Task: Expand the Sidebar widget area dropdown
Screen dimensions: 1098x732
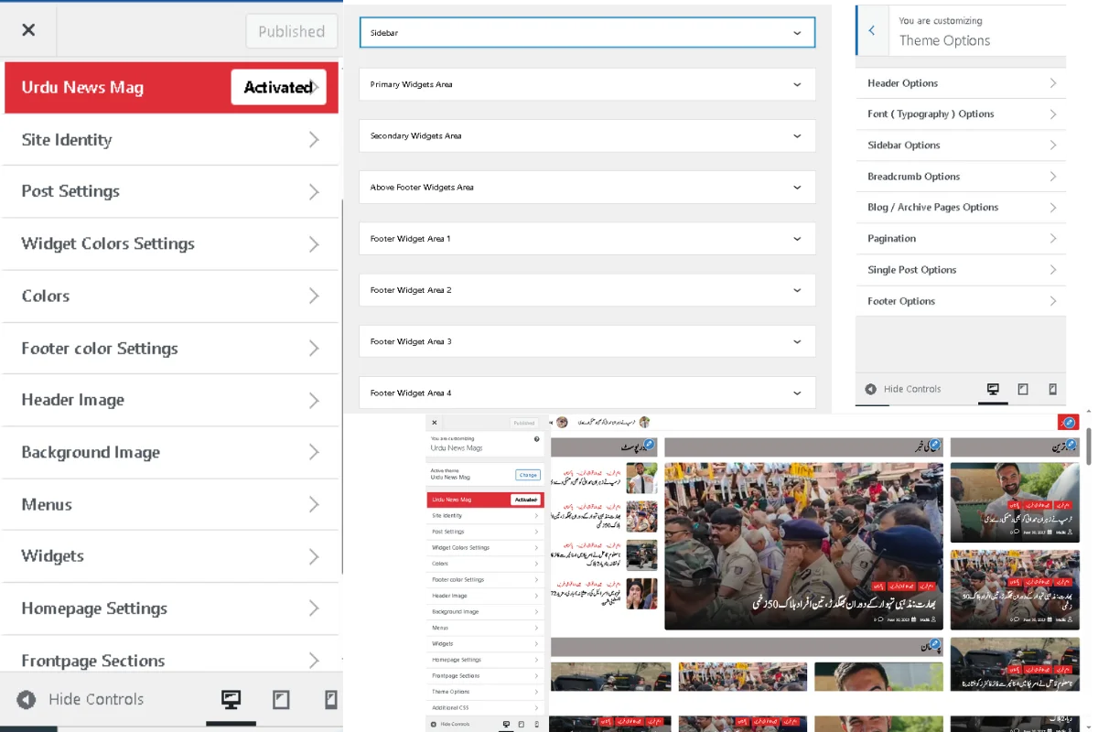Action: click(587, 33)
